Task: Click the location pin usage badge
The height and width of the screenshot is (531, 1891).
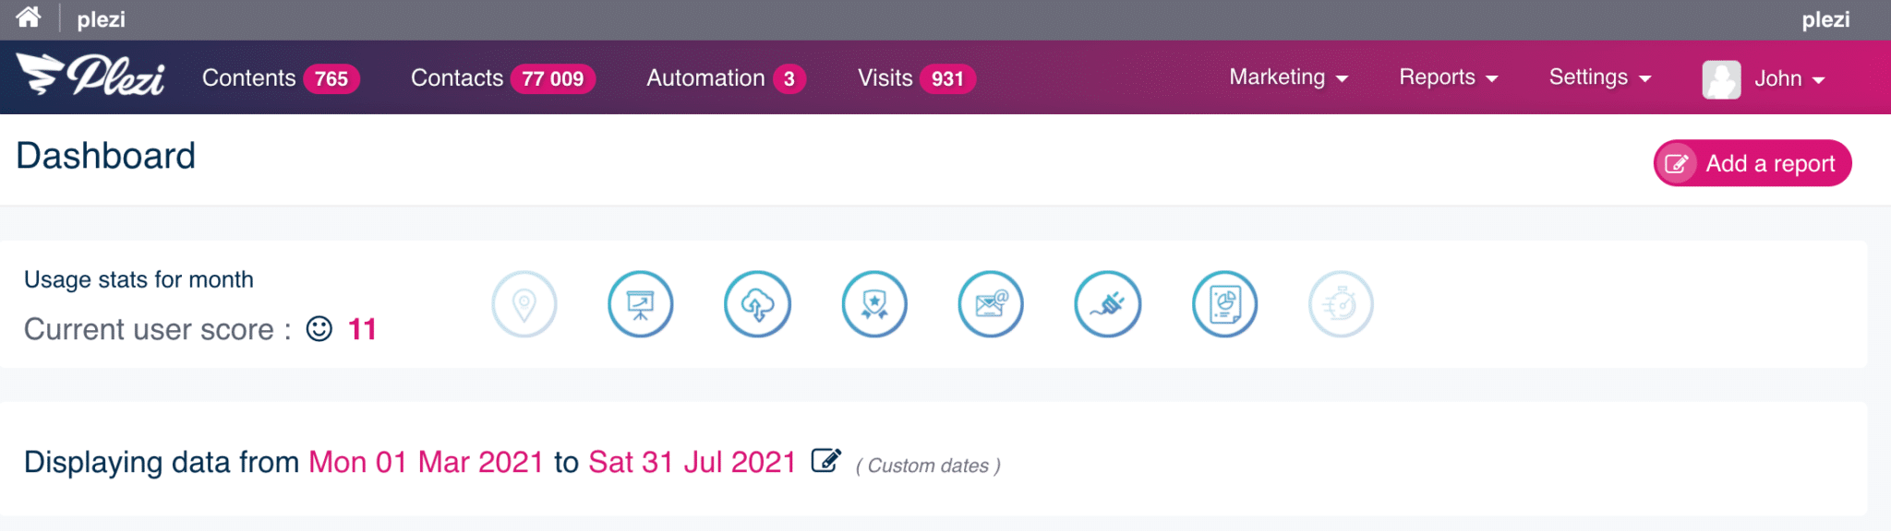Action: pyautogui.click(x=524, y=304)
